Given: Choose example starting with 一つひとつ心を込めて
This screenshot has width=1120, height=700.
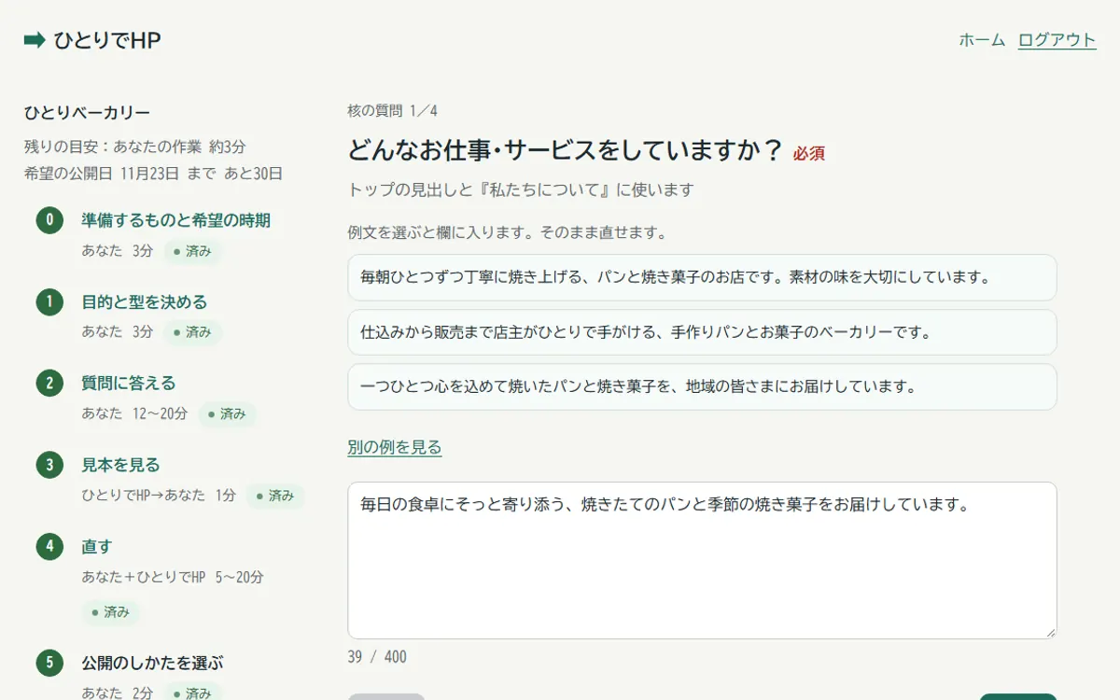Looking at the screenshot, I should point(702,386).
